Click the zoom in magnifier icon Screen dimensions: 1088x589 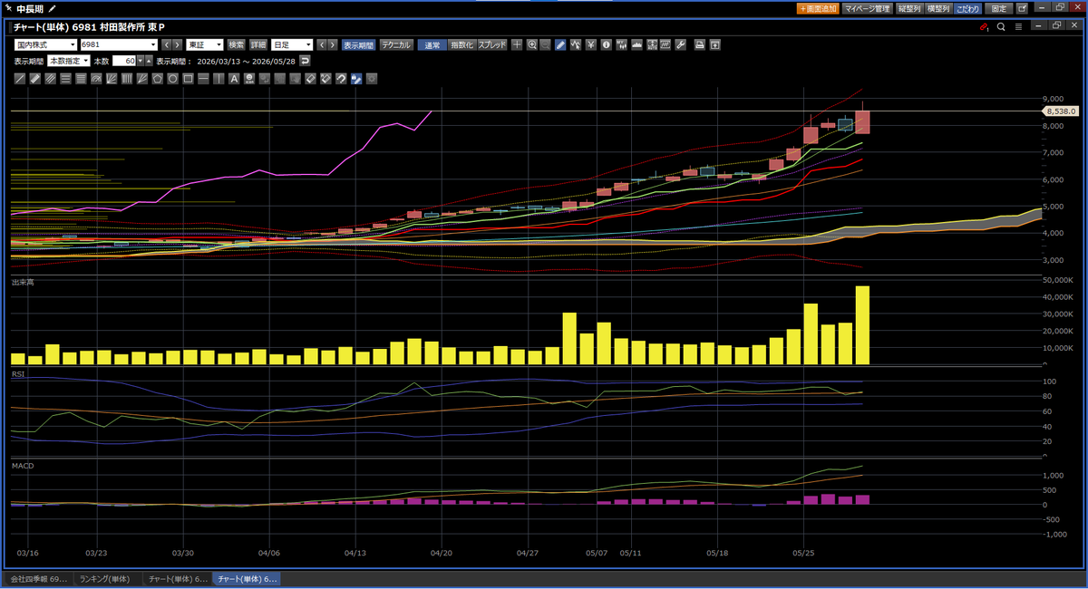(x=532, y=43)
